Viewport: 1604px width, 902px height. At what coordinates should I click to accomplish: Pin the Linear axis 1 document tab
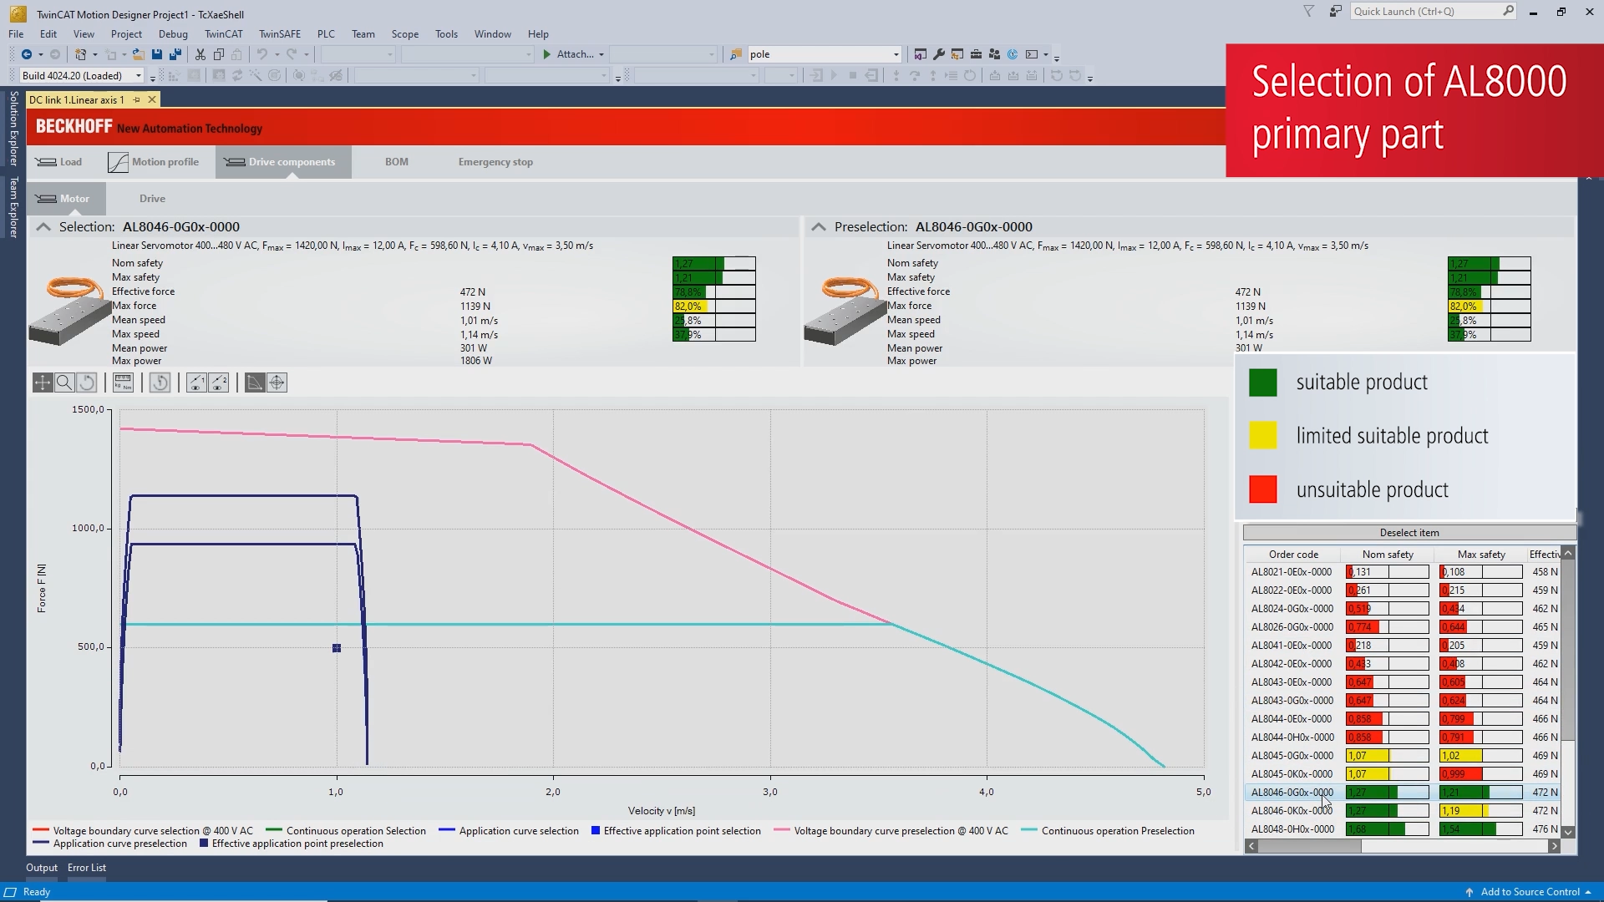(x=136, y=99)
